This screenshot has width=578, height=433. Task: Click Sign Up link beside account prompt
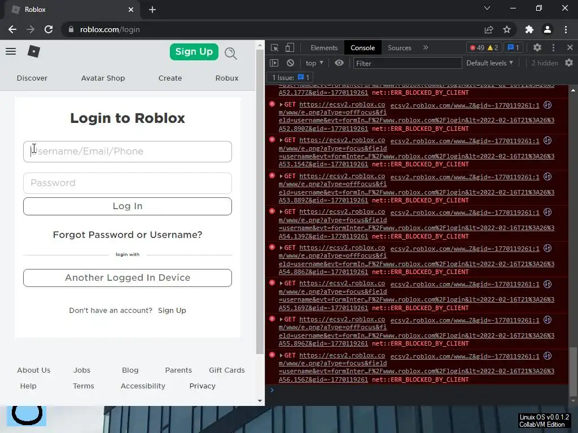pos(172,311)
